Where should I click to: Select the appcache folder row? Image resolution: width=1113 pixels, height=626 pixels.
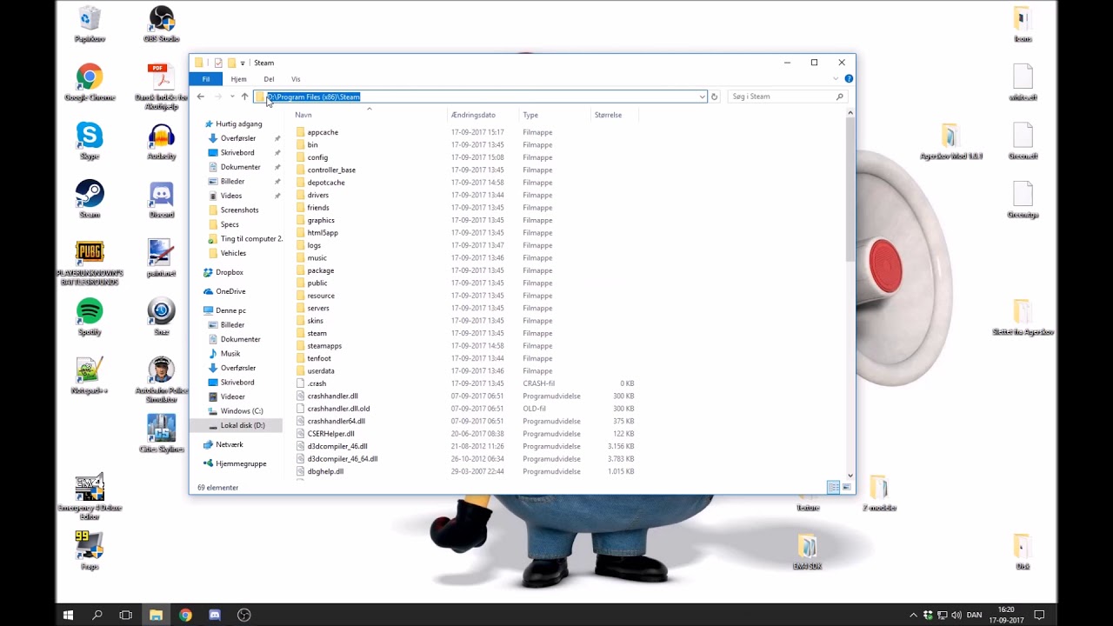(x=465, y=132)
